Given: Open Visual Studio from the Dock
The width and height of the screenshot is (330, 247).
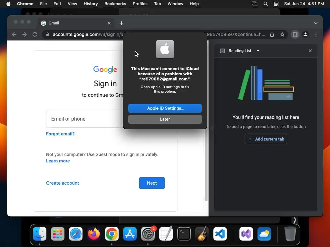Looking at the screenshot, I should point(246,234).
